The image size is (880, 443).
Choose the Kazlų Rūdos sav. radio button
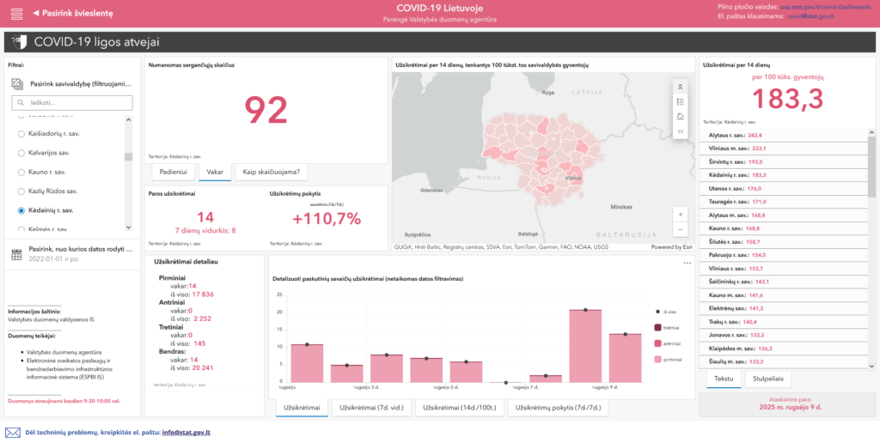[21, 191]
